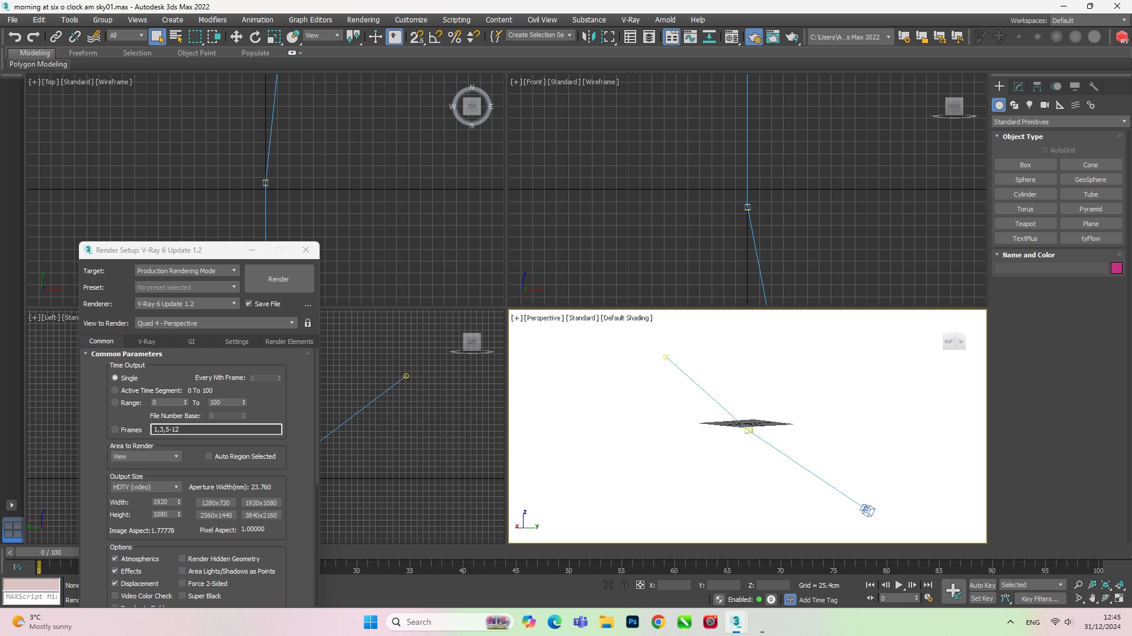Select the Single time output radio

point(115,378)
